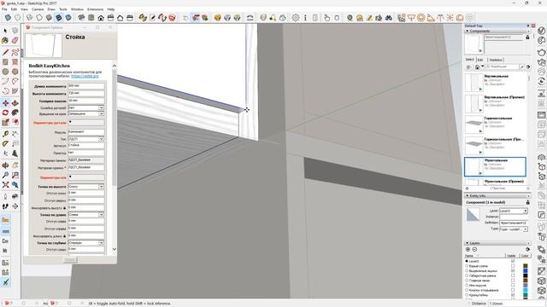Open Model Info 'i' icon in toolbar
Image resolution: width=547 pixels, height=307 pixels.
(x=305, y=17)
